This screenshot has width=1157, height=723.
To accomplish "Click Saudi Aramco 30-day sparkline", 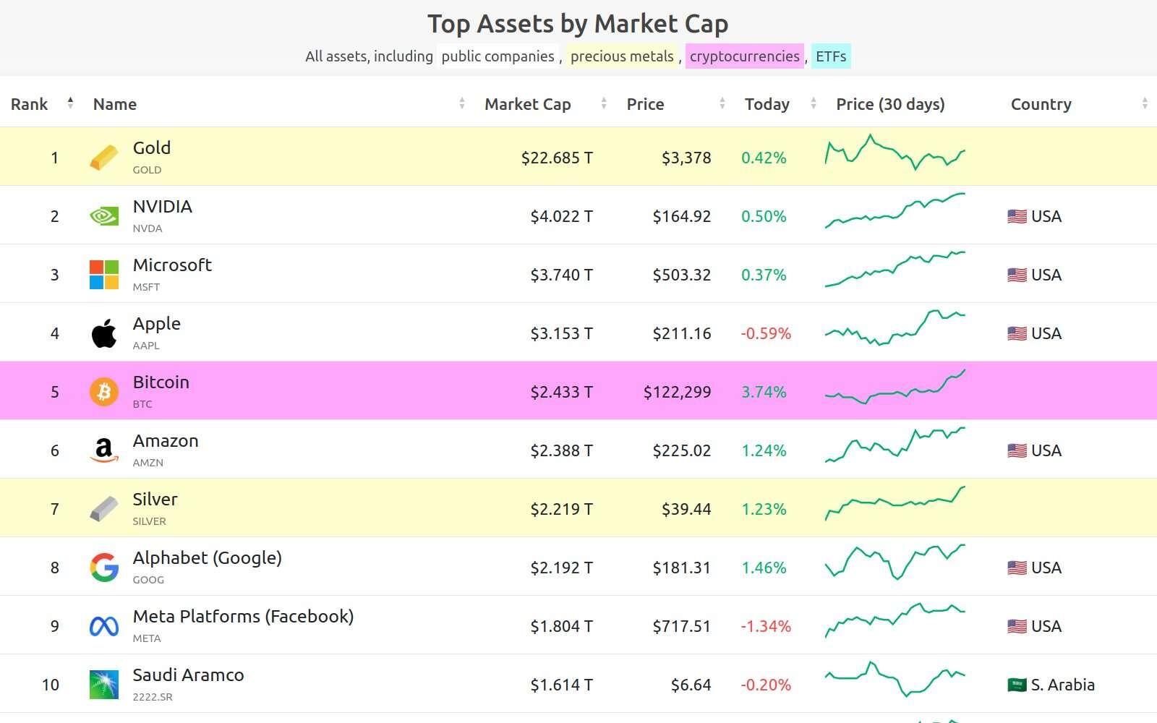I will (895, 679).
